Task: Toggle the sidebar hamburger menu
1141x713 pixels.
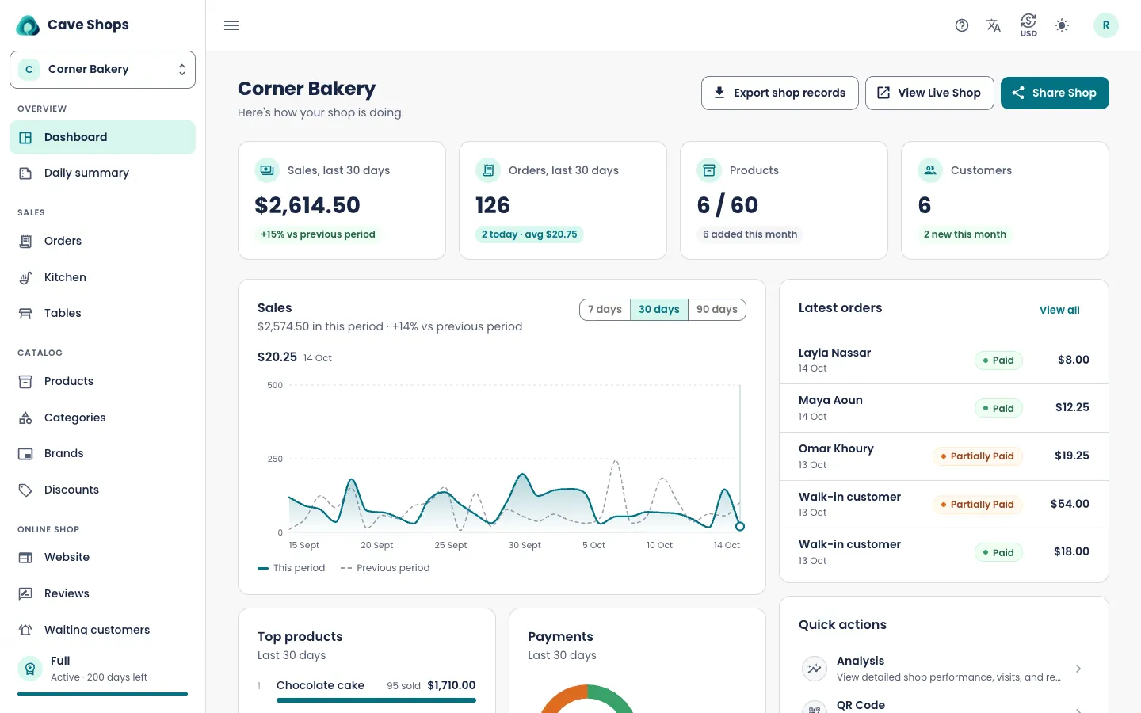Action: (x=231, y=25)
